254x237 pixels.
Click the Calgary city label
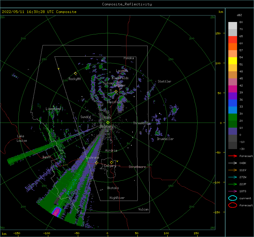click(x=110, y=166)
